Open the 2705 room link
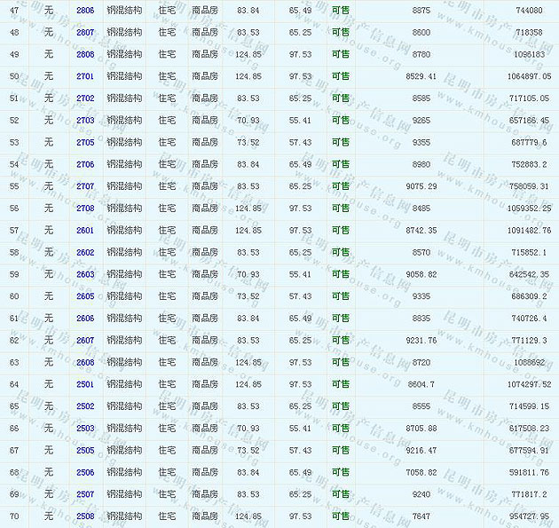Viewport: 559px width, 528px height. click(x=85, y=142)
